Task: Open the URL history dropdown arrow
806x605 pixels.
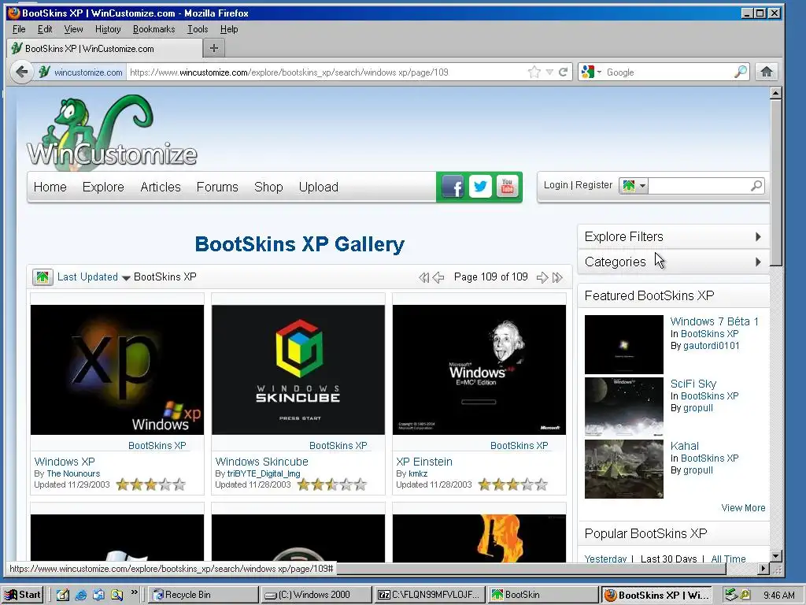Action: (x=549, y=72)
